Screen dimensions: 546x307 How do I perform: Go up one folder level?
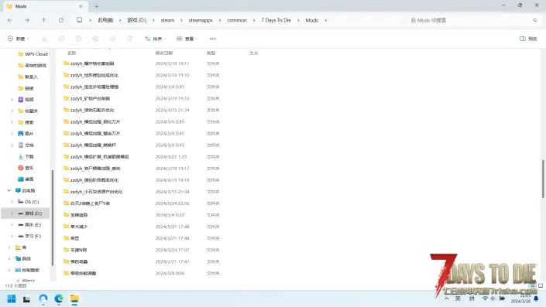tap(44, 21)
